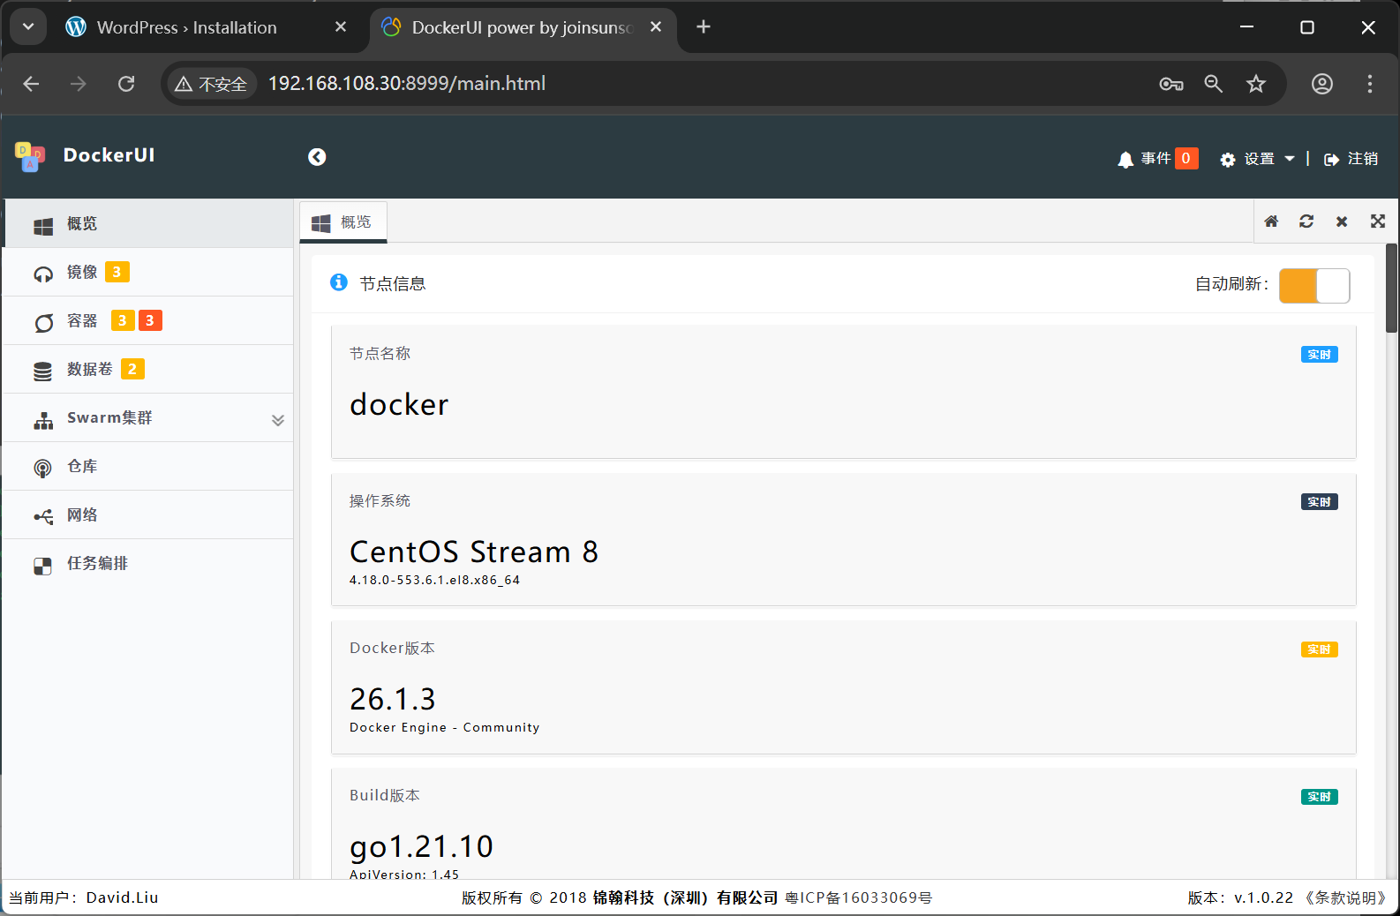
Task: Reload the page with browser refresh
Action: [x=126, y=84]
